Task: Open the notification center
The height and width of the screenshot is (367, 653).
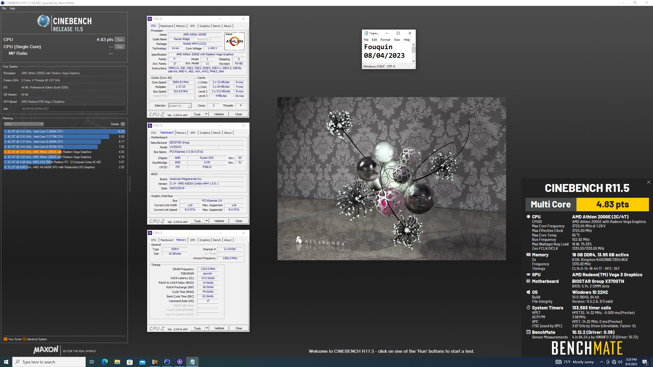Action: click(645, 362)
